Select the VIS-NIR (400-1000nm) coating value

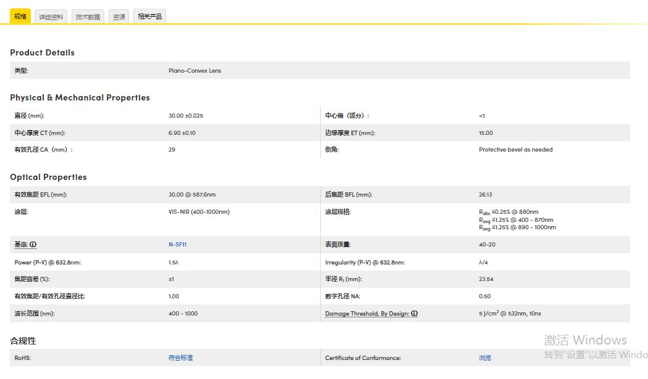199,212
